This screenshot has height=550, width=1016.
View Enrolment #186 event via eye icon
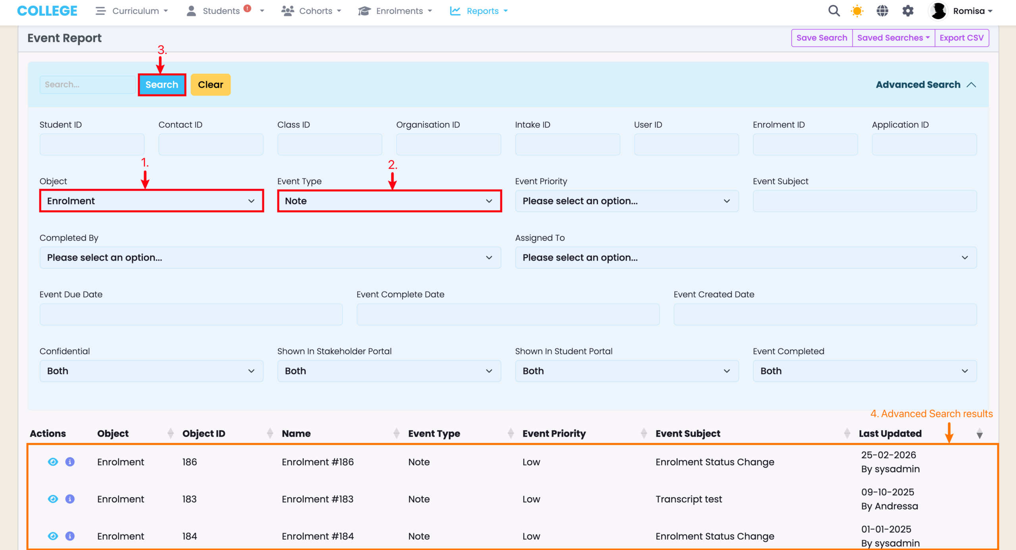53,462
